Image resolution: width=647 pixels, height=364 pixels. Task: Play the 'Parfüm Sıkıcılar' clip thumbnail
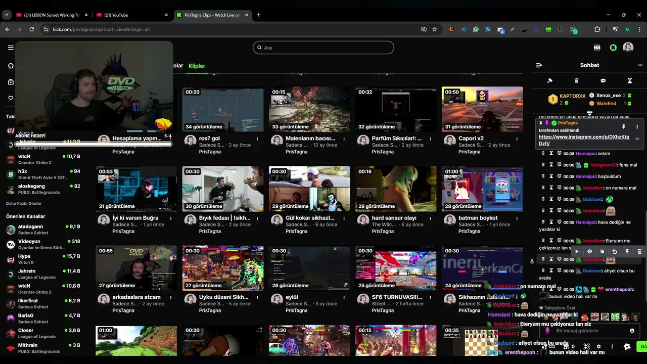click(396, 110)
